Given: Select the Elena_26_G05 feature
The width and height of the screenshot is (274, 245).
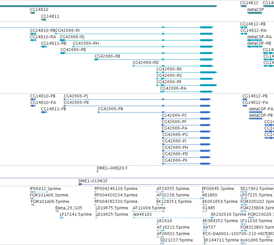Looking at the screenshot, I should coord(69,208).
